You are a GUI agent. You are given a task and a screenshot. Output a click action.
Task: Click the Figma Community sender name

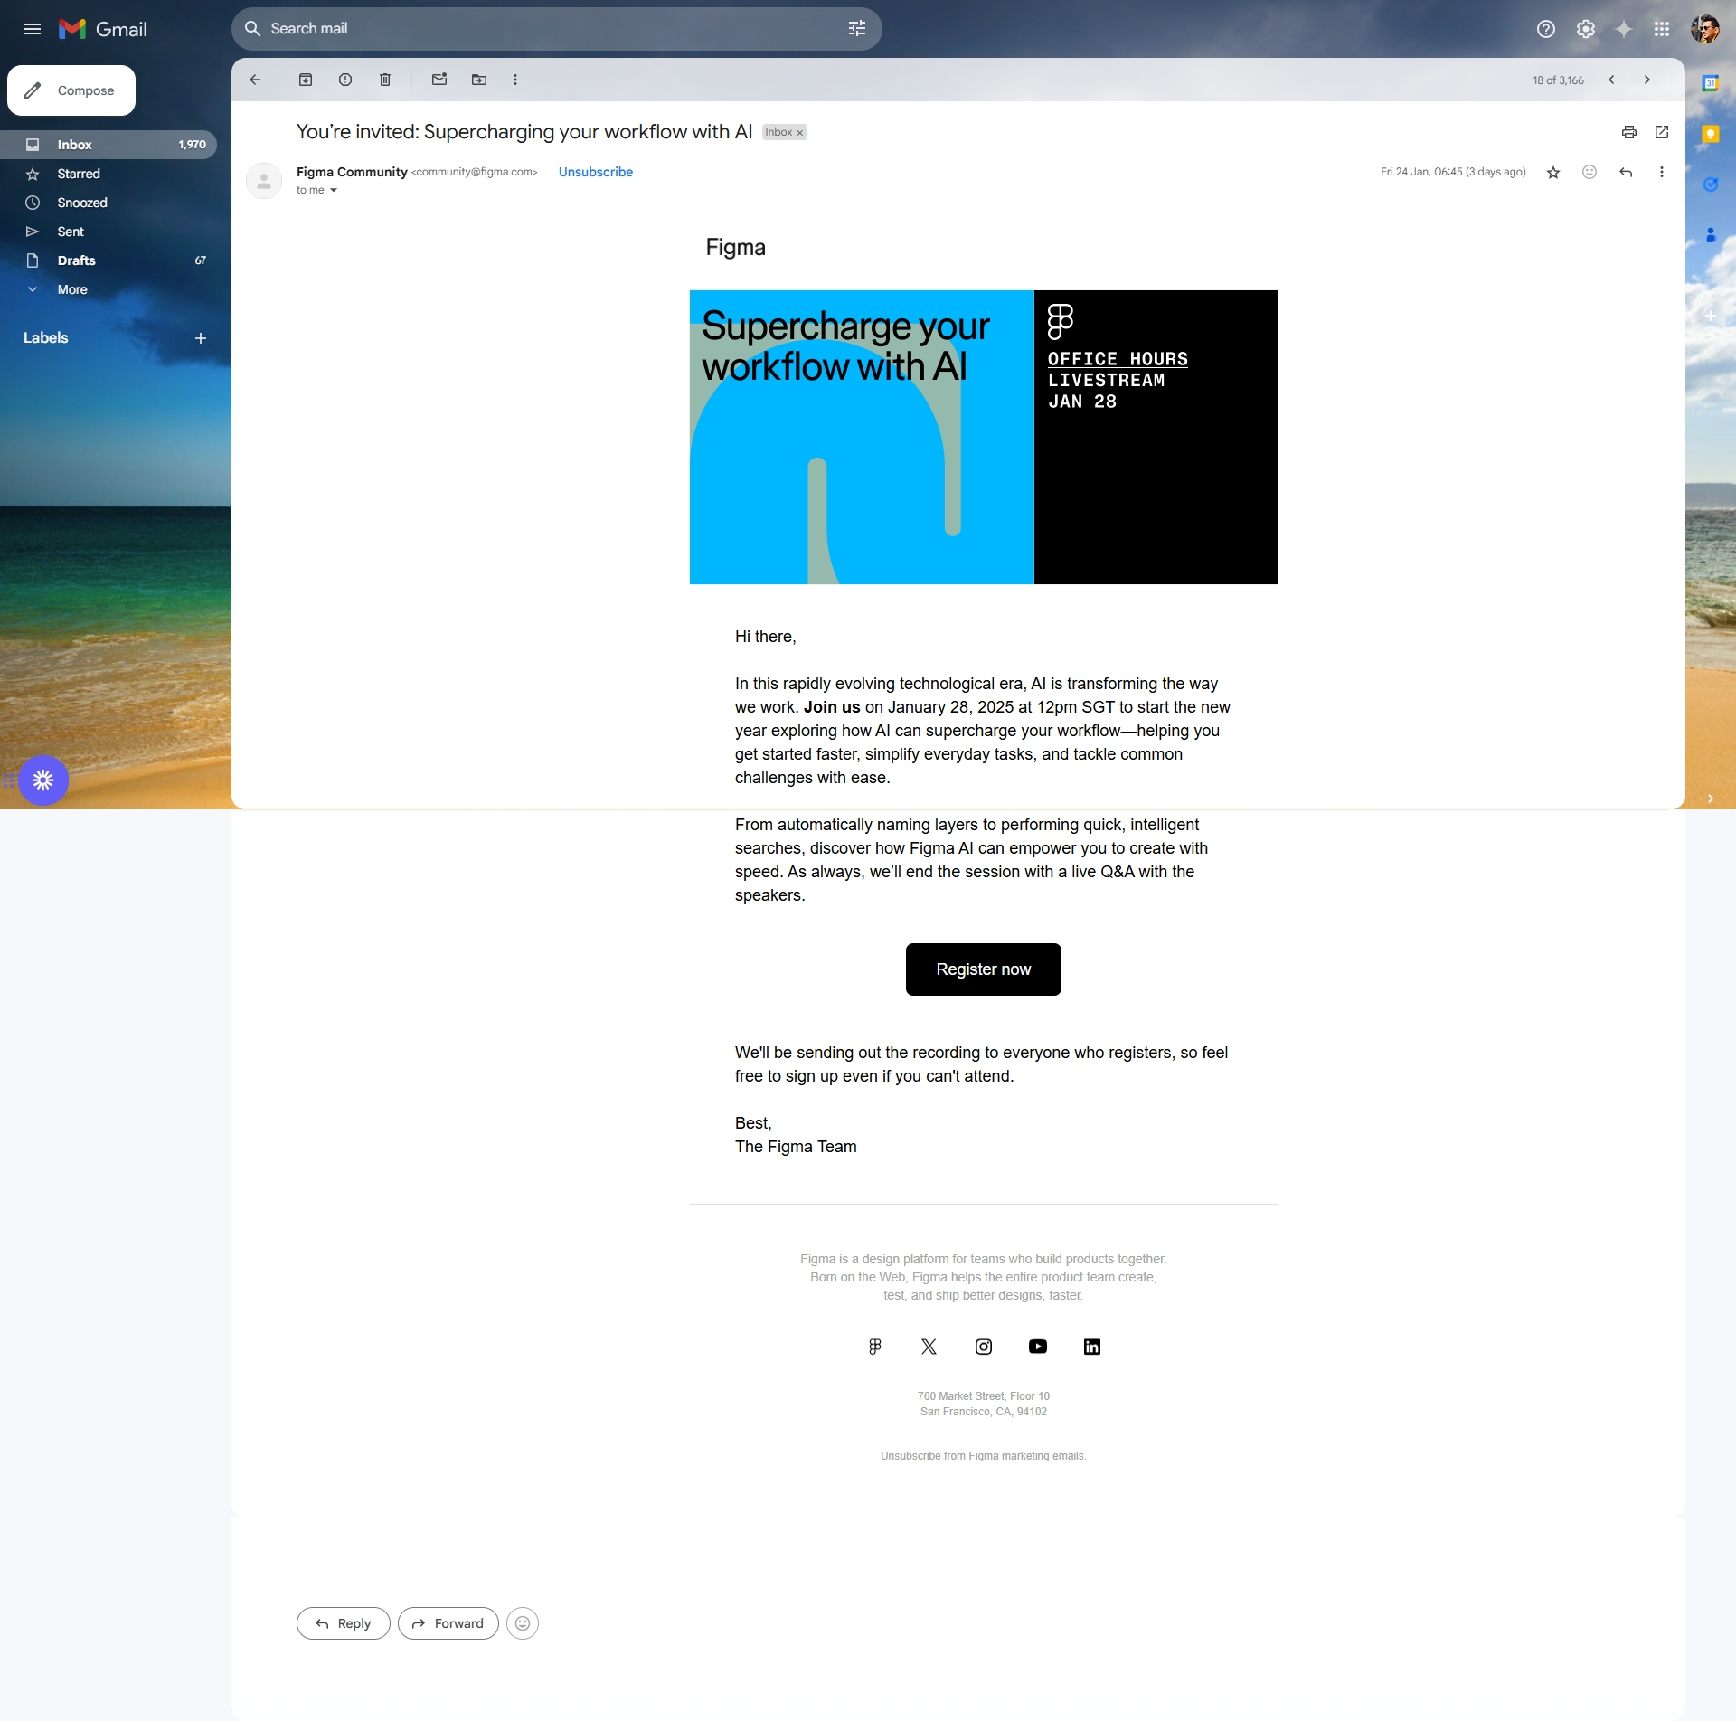pyautogui.click(x=352, y=172)
